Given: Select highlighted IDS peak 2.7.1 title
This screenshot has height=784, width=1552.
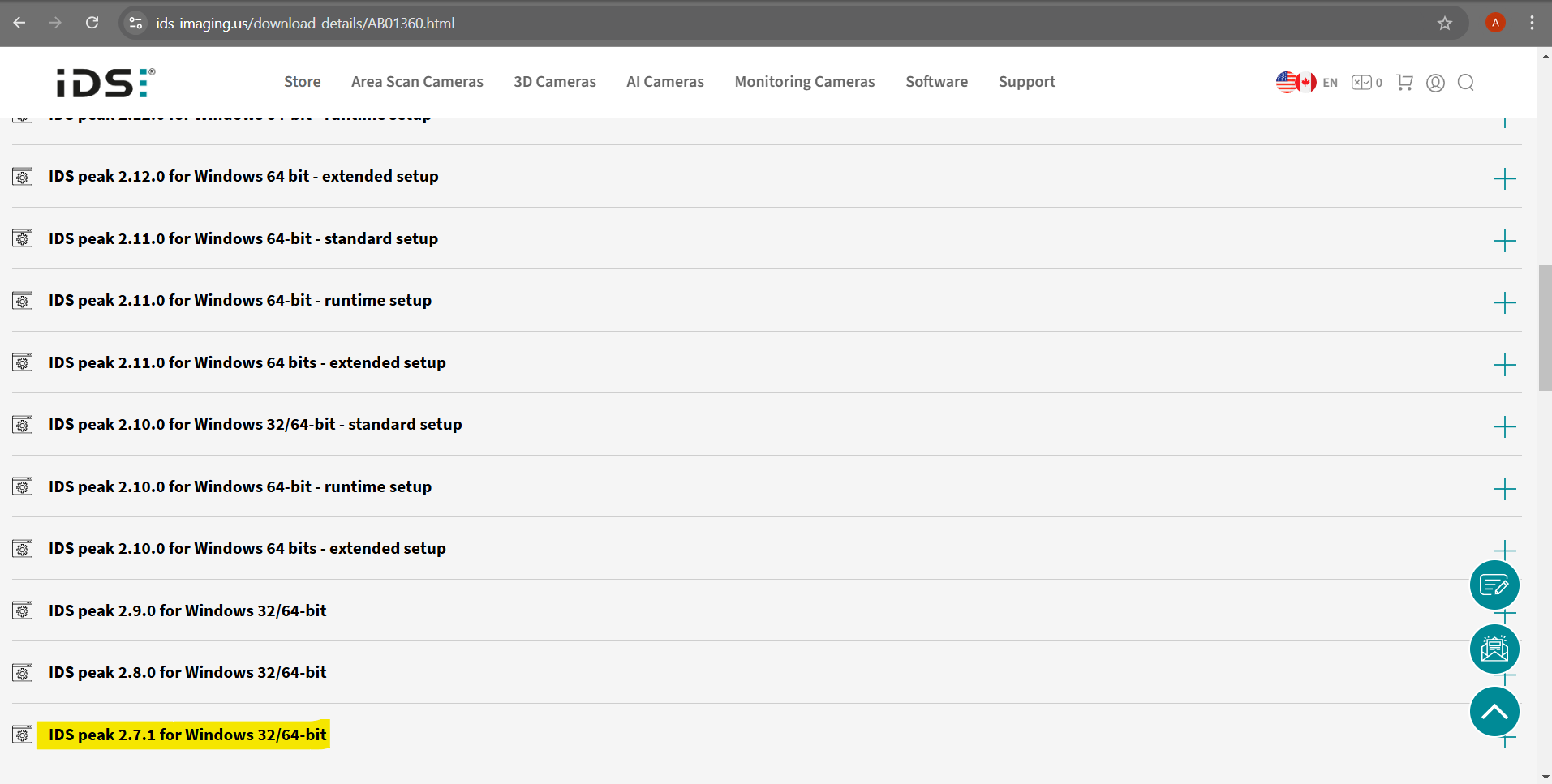Looking at the screenshot, I should pos(187,735).
